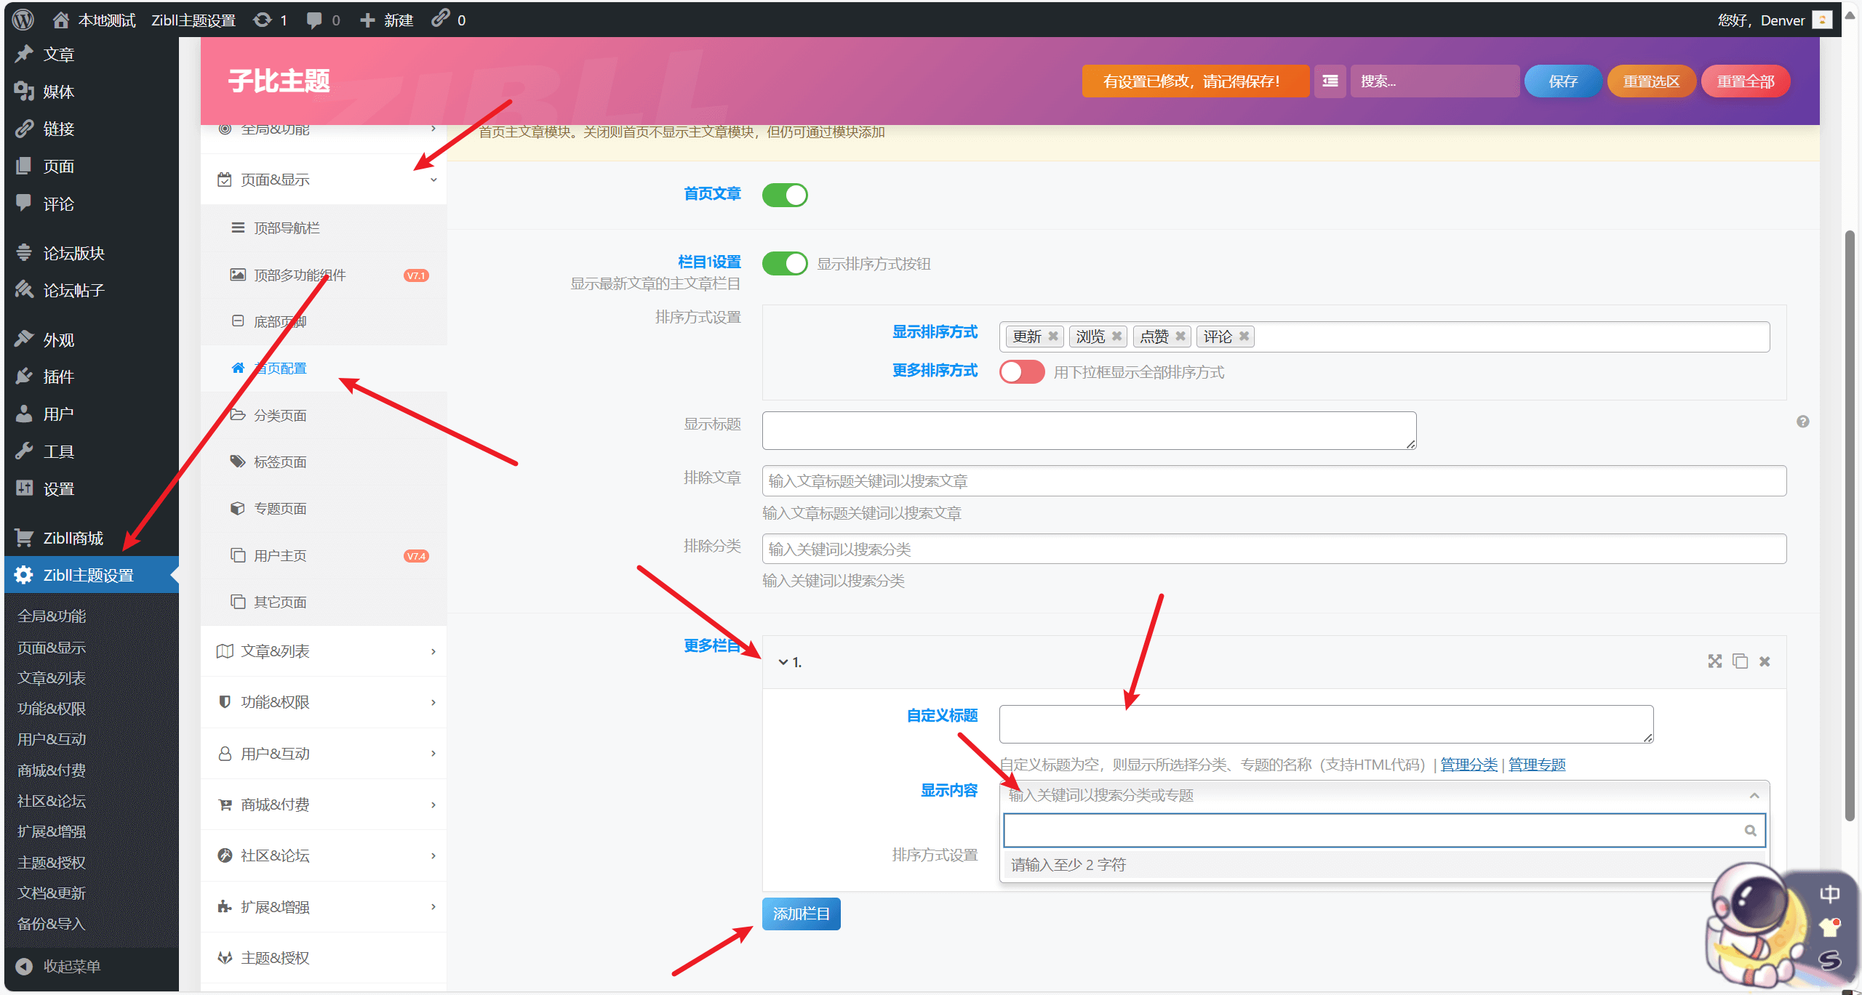The width and height of the screenshot is (1862, 995).
Task: Expand 社区&论坛 settings section
Action: click(324, 855)
